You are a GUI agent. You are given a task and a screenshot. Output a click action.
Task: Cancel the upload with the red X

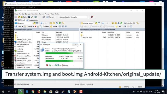[x=47, y=65]
